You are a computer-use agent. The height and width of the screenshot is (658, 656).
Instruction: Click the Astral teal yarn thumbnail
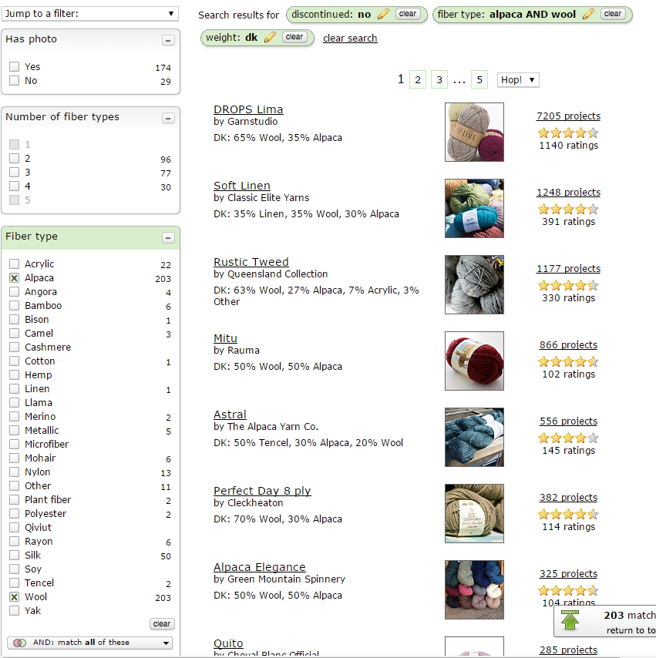pos(474,438)
